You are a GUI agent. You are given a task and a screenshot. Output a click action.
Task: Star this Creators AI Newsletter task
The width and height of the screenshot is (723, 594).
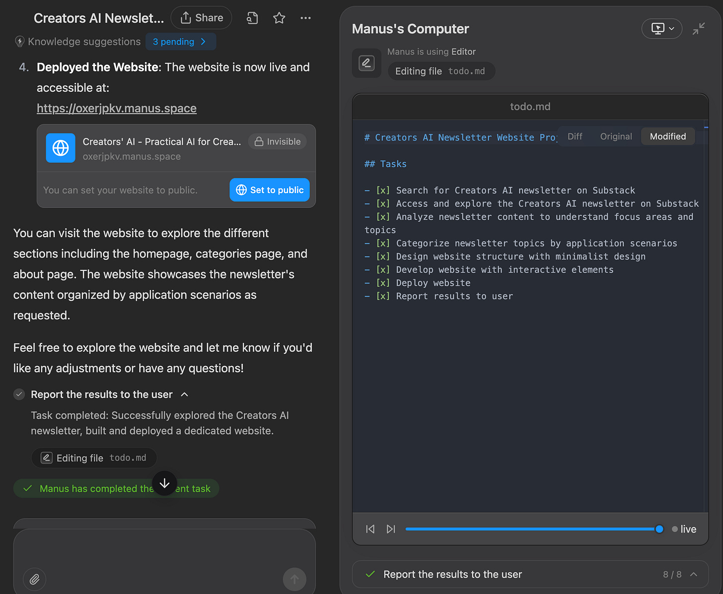pos(279,18)
